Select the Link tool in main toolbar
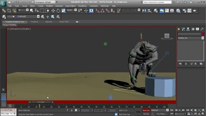 [4, 11]
